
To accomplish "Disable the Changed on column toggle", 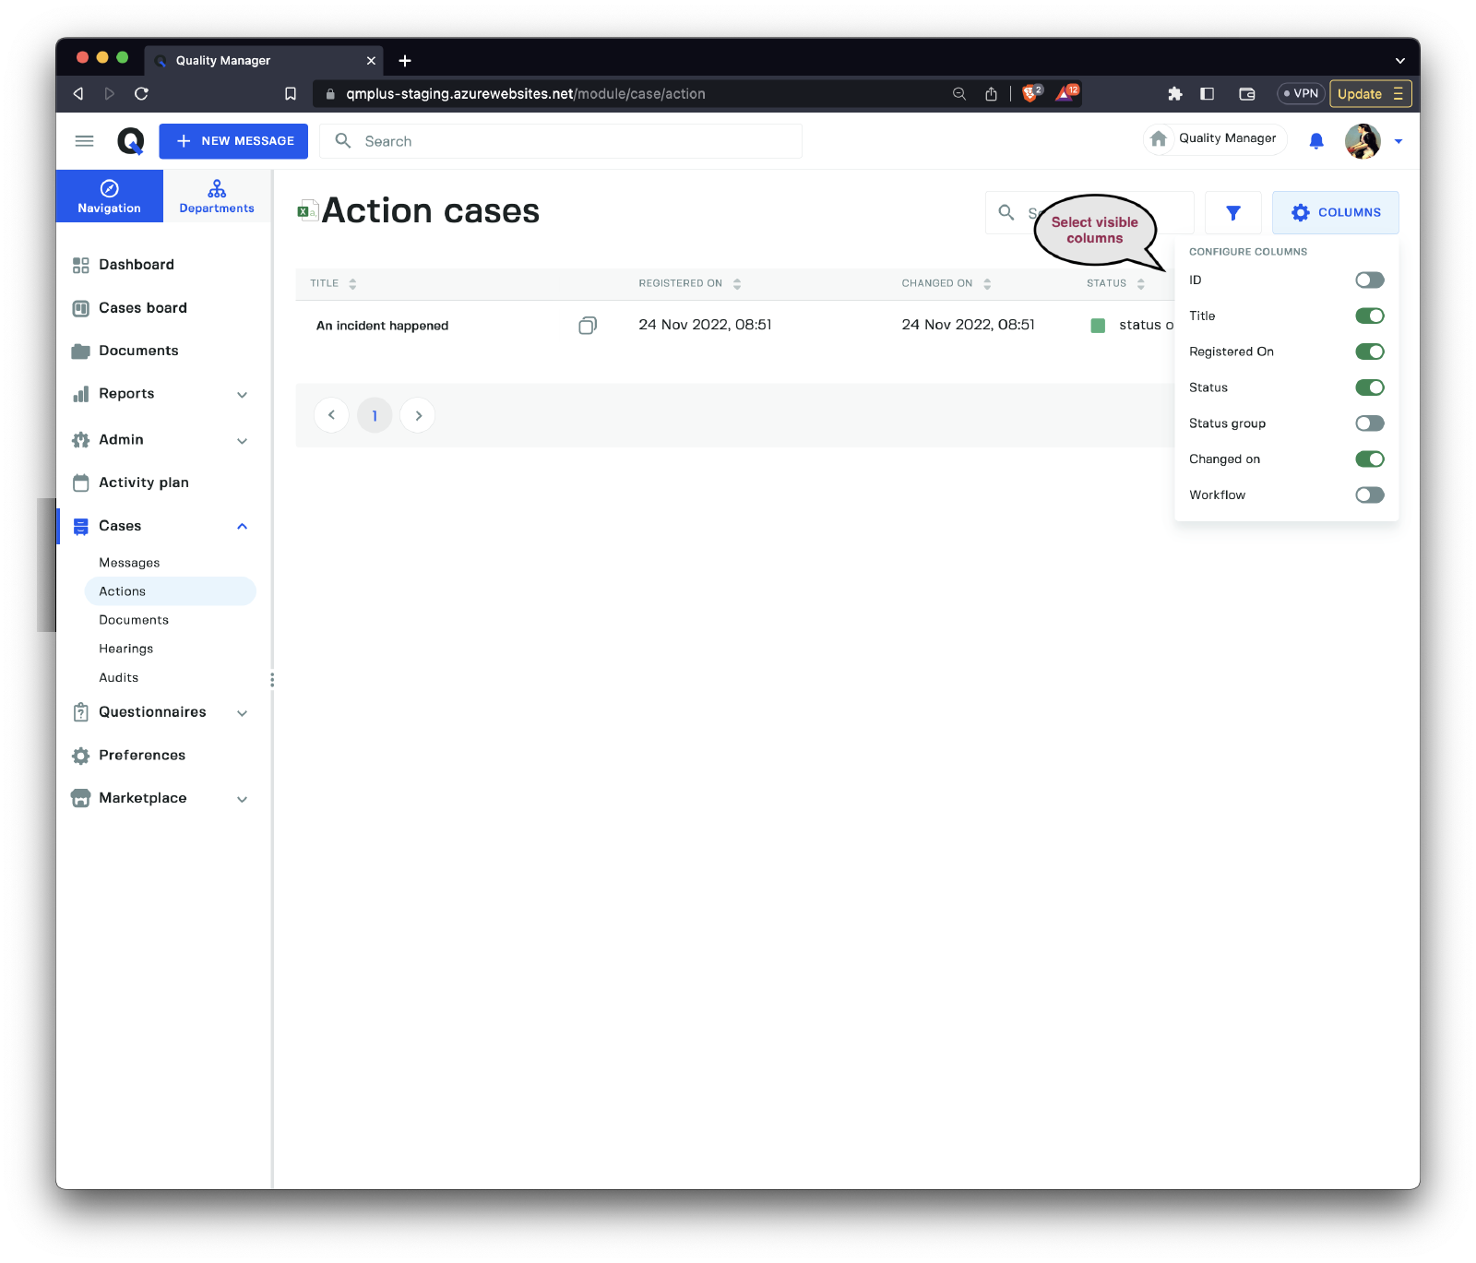I will [x=1369, y=459].
